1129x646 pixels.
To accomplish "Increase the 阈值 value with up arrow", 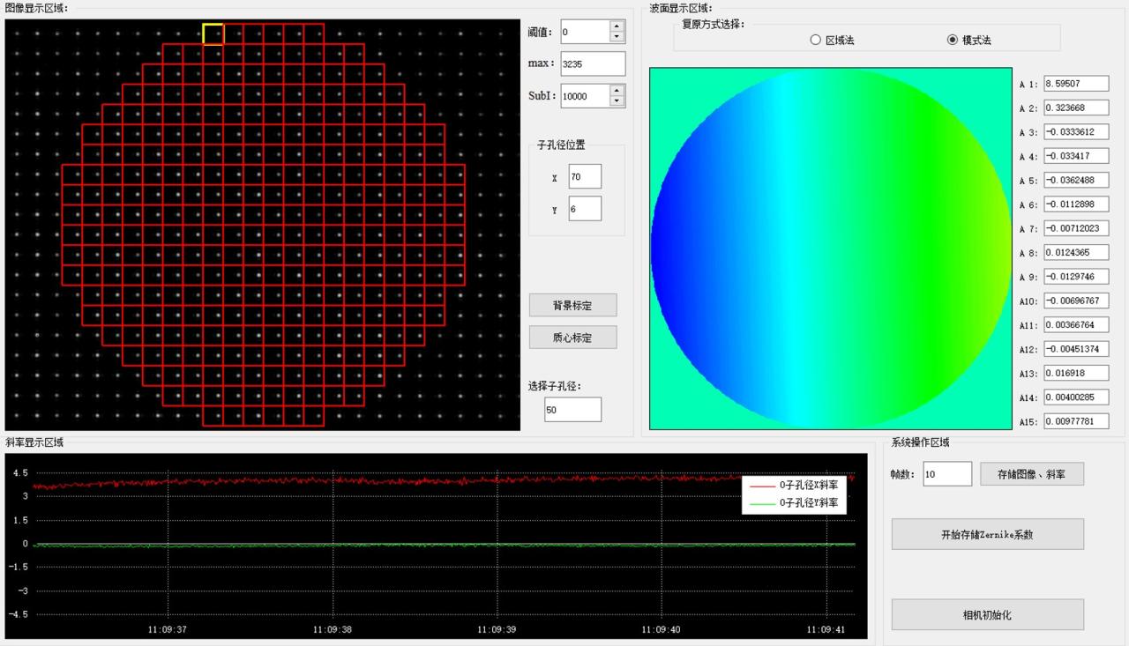I will click(617, 26).
